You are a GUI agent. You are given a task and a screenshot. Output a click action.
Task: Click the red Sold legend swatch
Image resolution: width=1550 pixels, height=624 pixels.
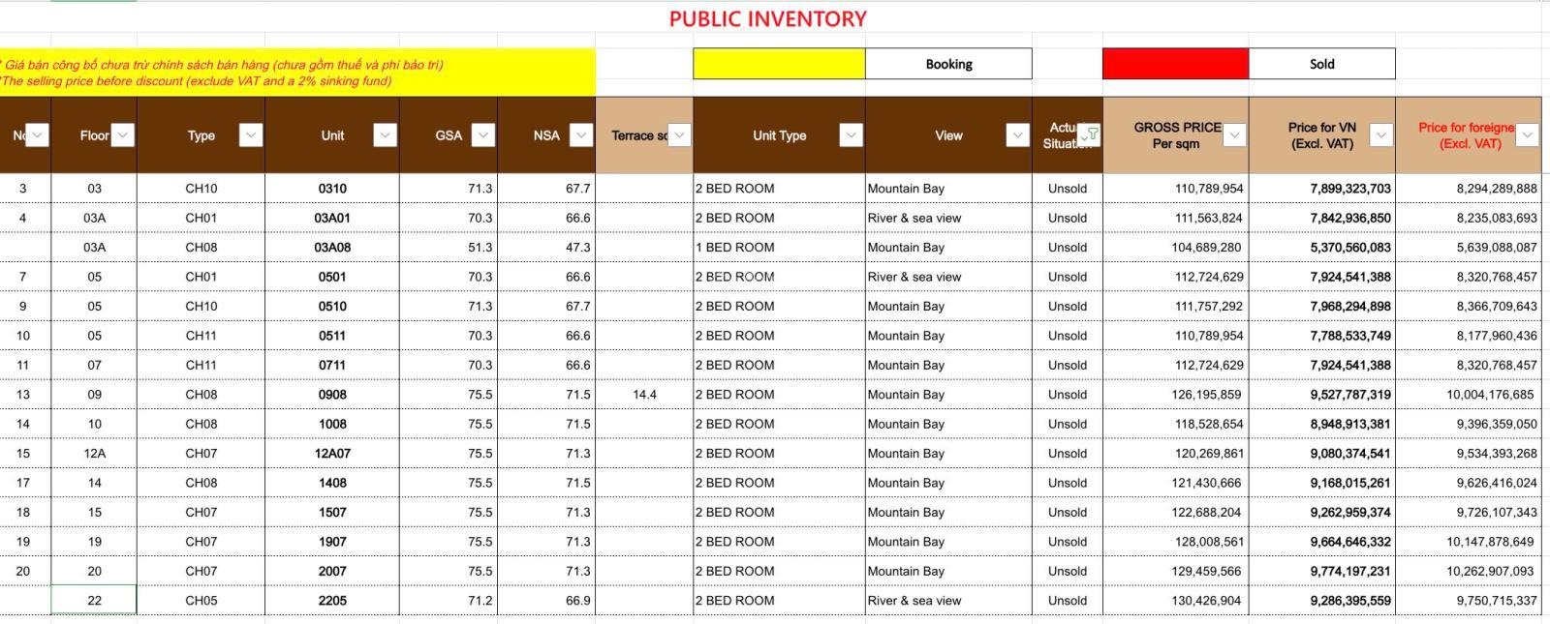coord(1176,64)
